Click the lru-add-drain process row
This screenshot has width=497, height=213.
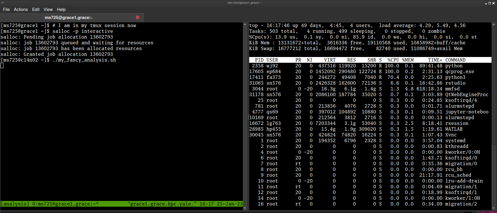(370, 181)
